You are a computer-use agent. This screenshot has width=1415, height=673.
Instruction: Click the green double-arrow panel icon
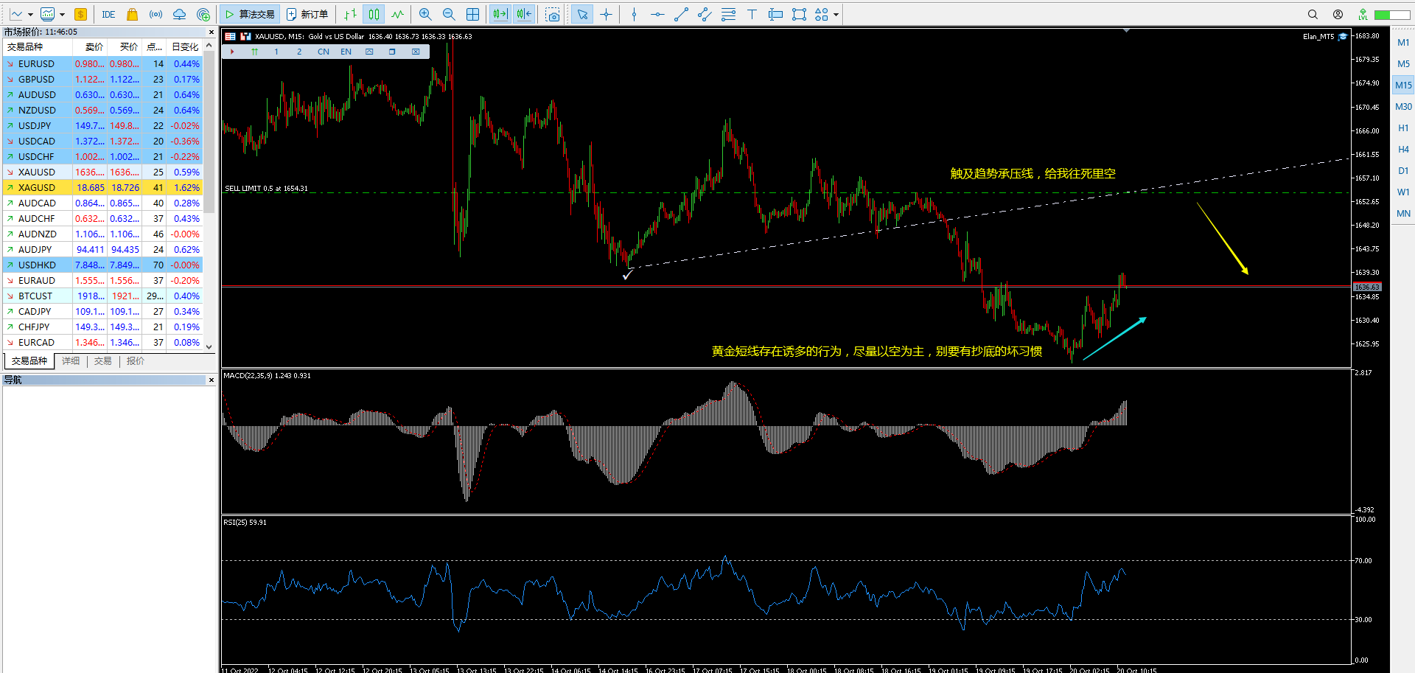pos(254,52)
